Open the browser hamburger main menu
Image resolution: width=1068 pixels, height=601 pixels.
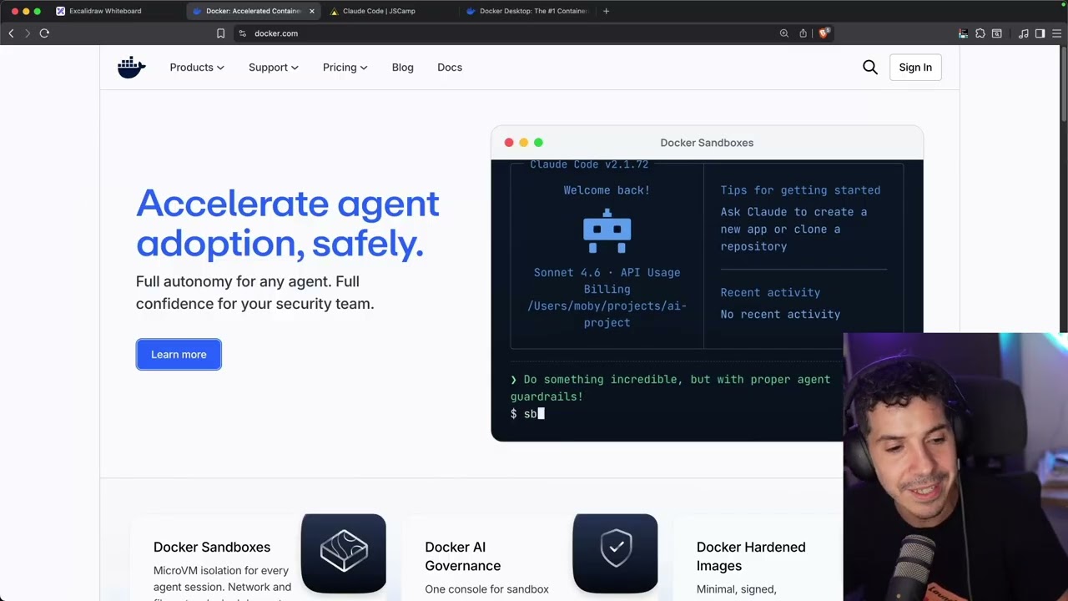coord(1056,33)
